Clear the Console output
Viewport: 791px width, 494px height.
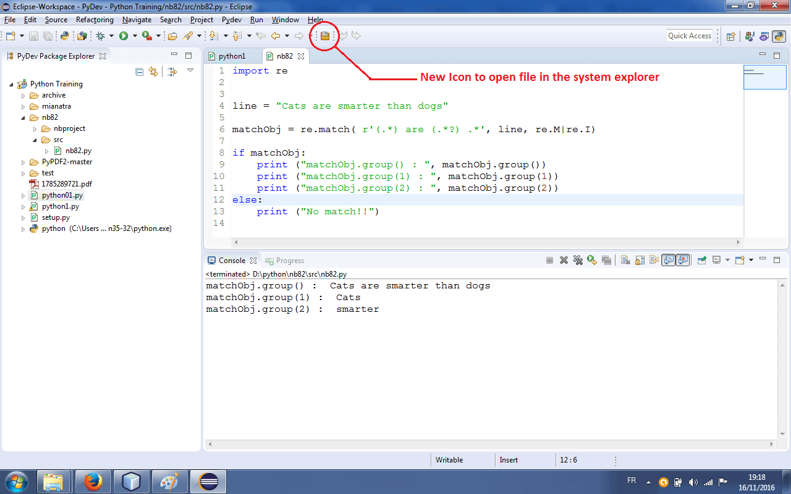click(625, 261)
